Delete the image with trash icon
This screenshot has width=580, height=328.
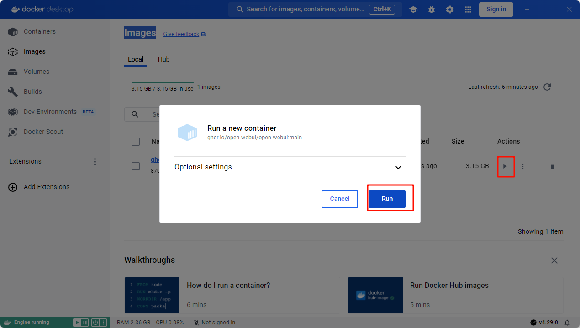553,166
